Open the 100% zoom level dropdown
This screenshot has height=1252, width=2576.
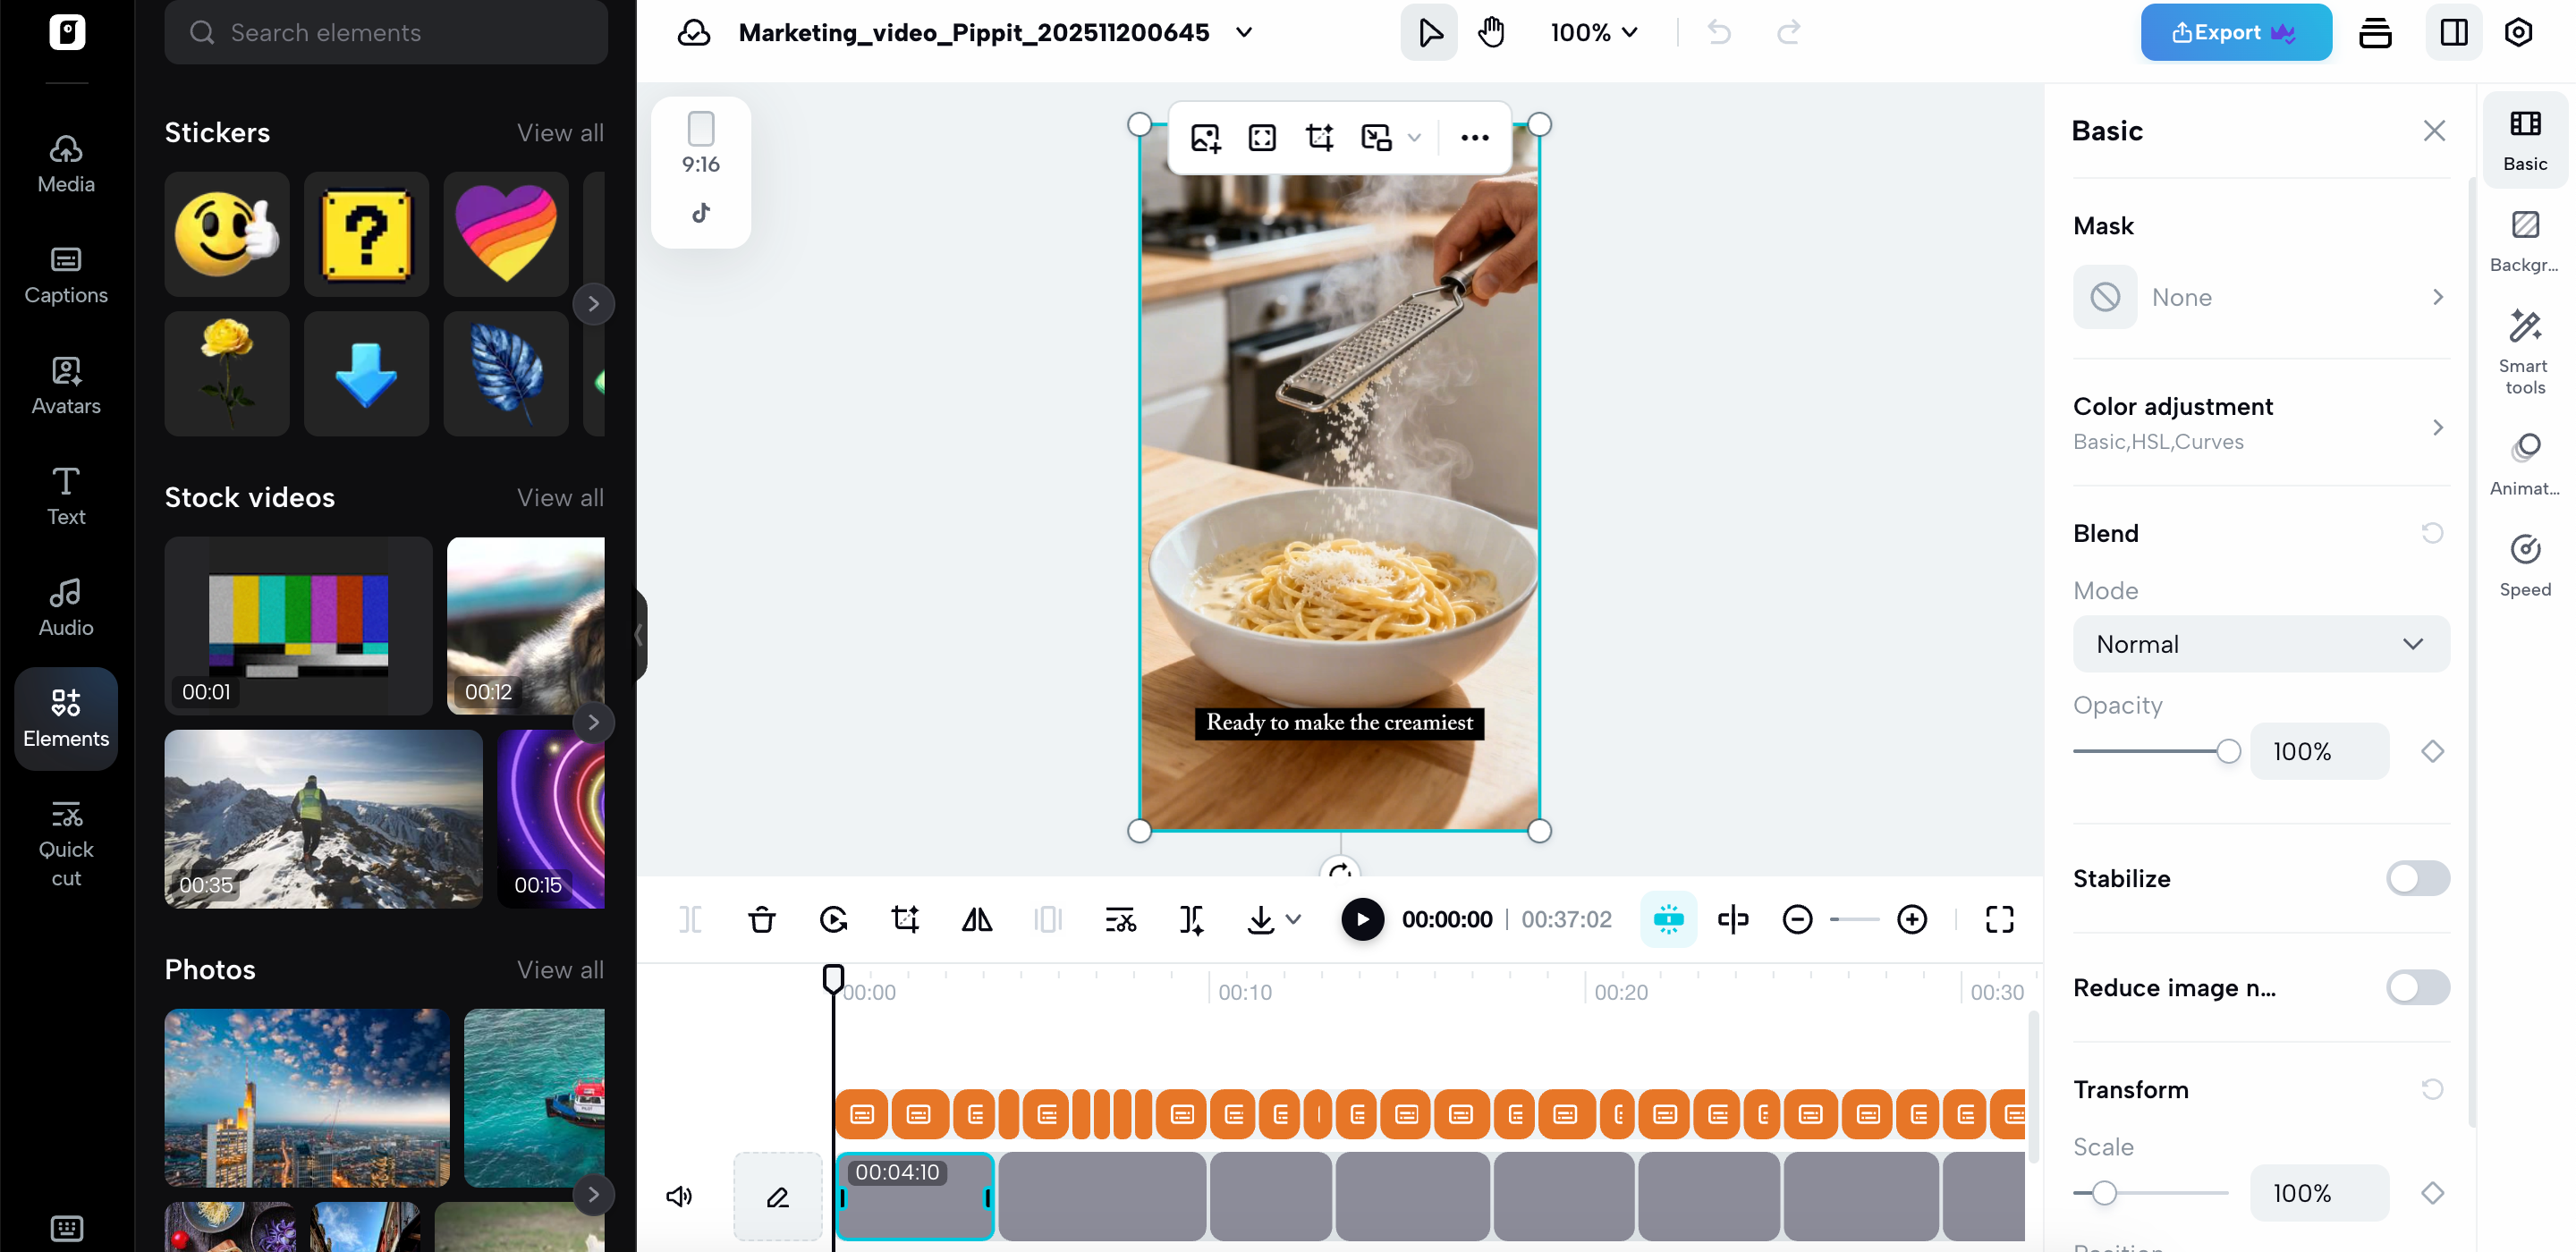click(1594, 33)
